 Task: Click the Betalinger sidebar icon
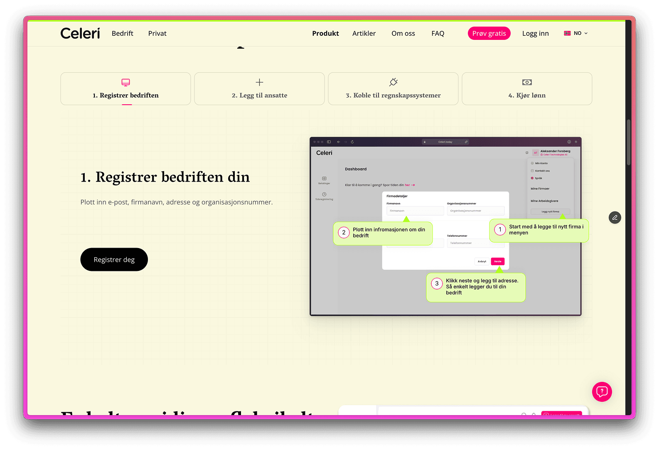[x=324, y=179]
